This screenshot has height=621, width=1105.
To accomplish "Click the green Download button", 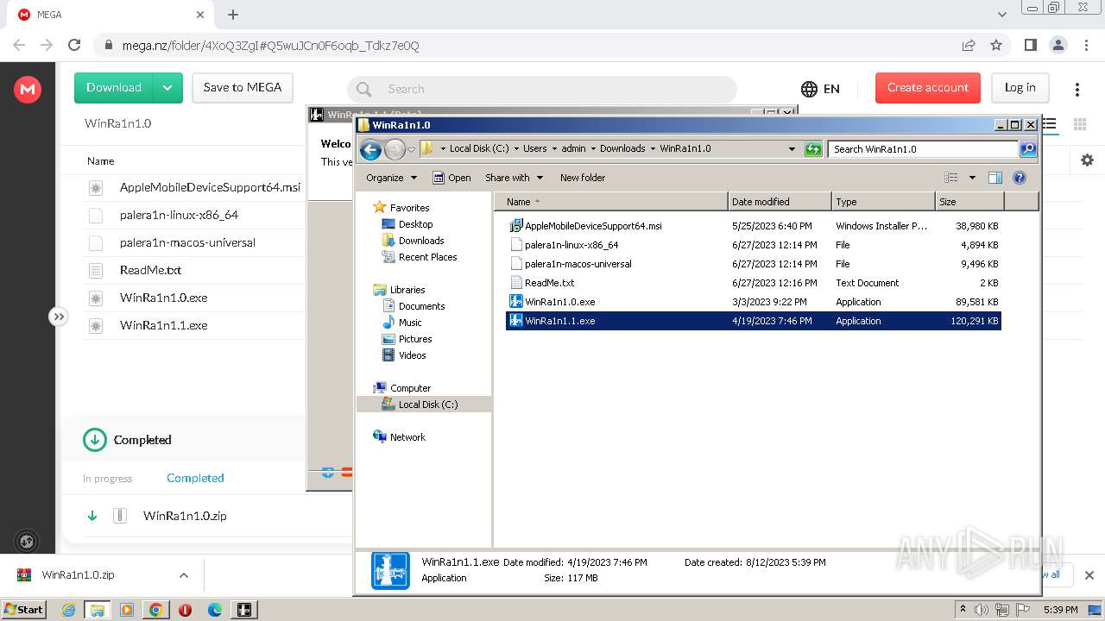I will [x=114, y=88].
